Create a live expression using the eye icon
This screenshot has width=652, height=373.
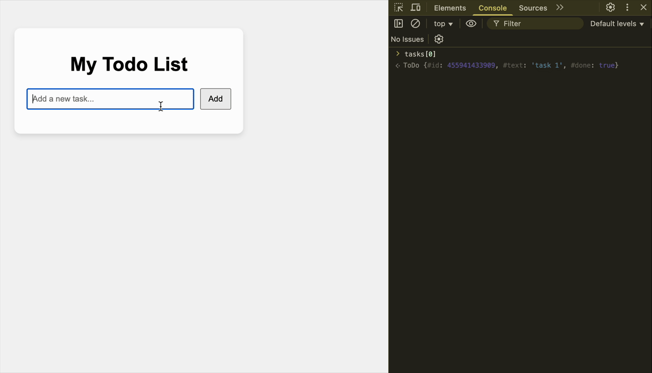(x=471, y=23)
